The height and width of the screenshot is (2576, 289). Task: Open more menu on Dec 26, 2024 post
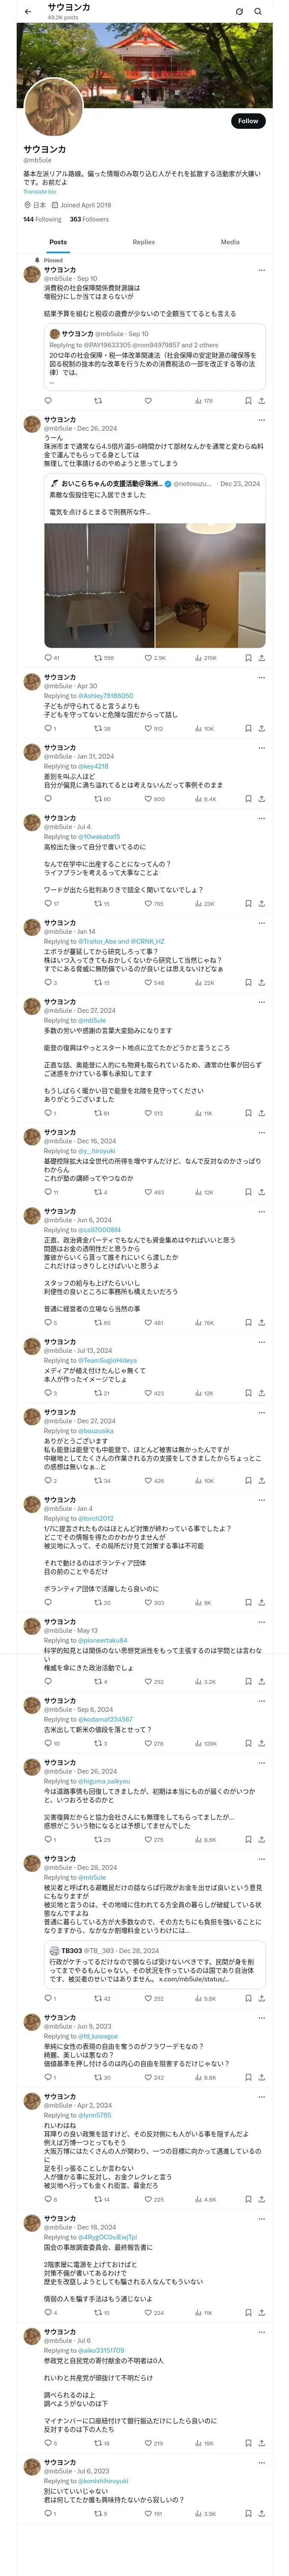click(261, 420)
